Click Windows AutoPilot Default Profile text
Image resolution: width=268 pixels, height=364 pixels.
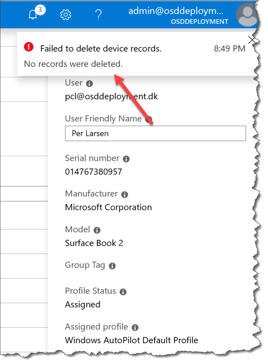131,340
